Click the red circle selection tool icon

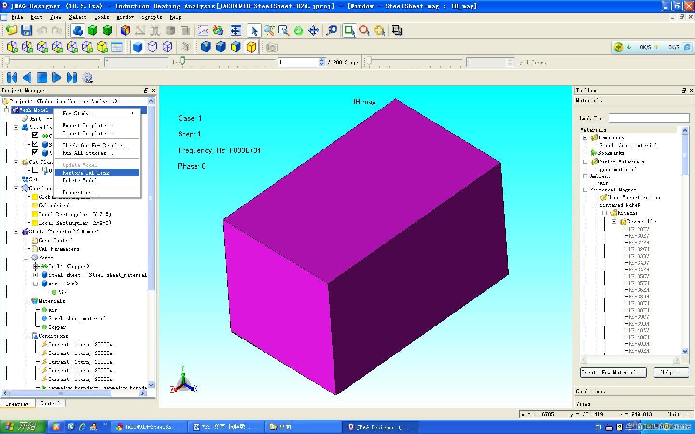tap(364, 30)
